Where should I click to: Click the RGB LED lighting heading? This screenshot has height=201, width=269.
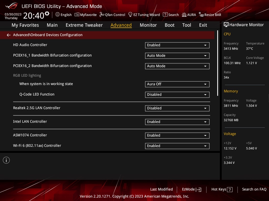[x=27, y=75]
